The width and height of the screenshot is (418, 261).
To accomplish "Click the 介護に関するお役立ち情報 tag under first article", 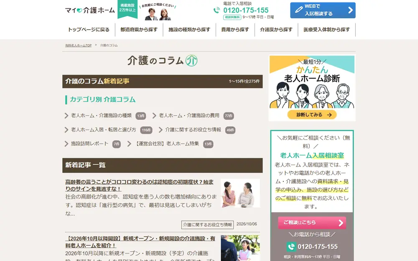I will pyautogui.click(x=207, y=225).
